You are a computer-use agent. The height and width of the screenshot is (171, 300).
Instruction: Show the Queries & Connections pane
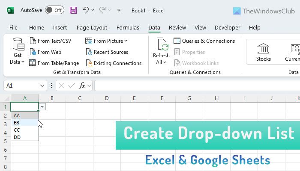(204, 41)
